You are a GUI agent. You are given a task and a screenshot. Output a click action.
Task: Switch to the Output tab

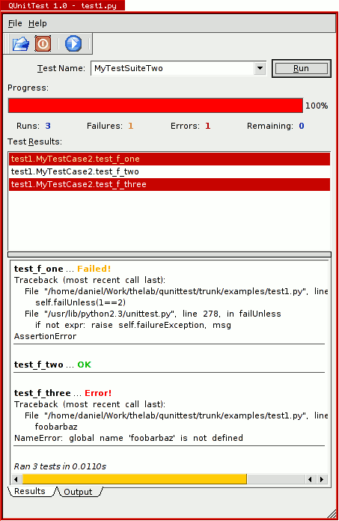point(78,492)
